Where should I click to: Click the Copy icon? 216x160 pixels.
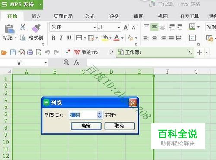point(22,38)
